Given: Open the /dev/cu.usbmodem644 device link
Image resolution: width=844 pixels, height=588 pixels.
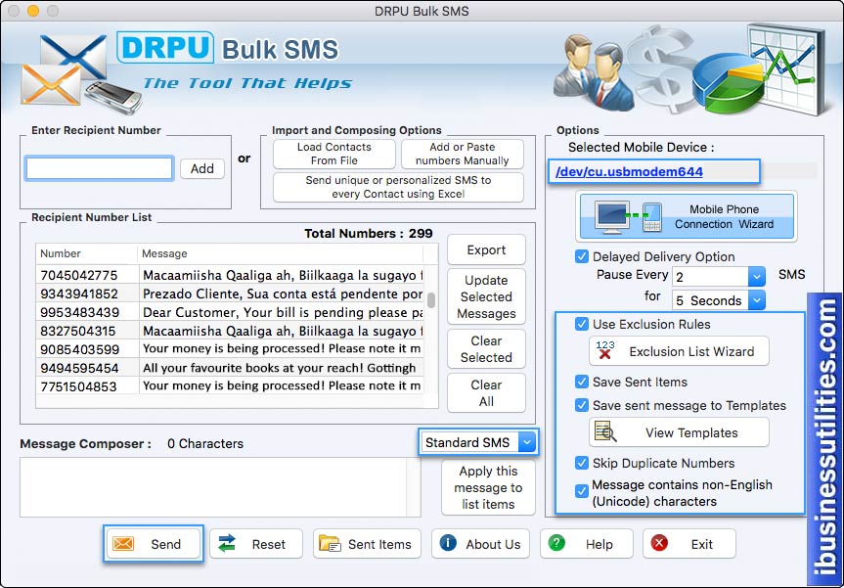Looking at the screenshot, I should point(629,172).
